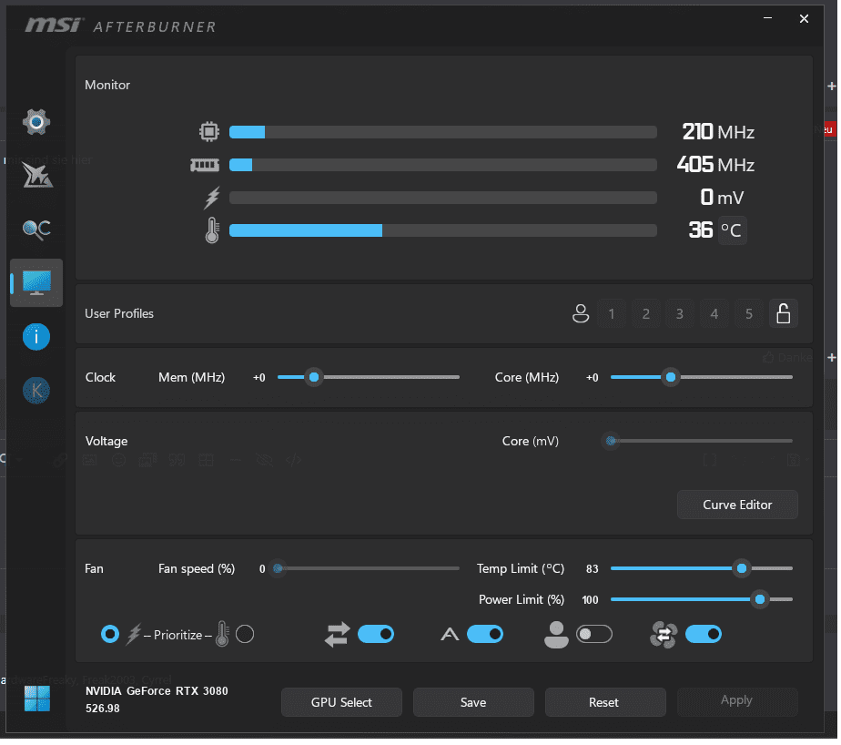Click the temperature progress bar
This screenshot has height=745, width=841.
click(443, 231)
